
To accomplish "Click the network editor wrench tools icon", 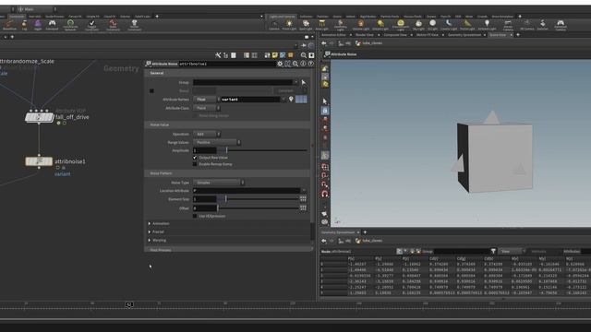I will tap(218, 55).
